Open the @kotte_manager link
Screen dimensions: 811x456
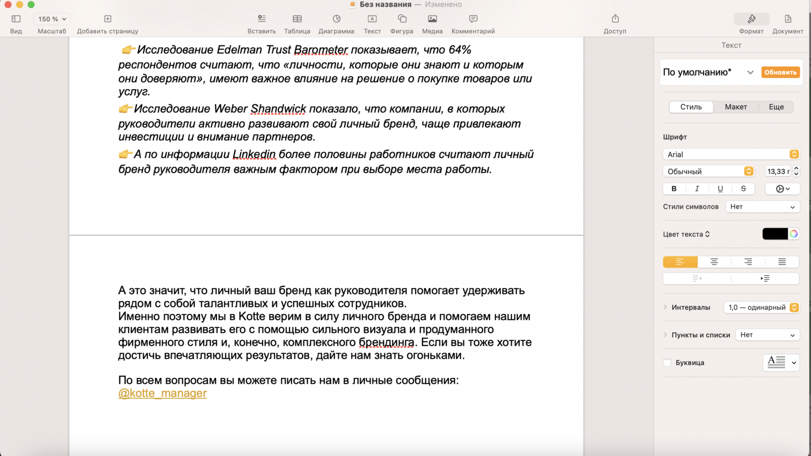(162, 394)
